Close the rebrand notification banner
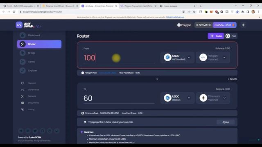The height and width of the screenshot is (147, 262). pos(259,17)
